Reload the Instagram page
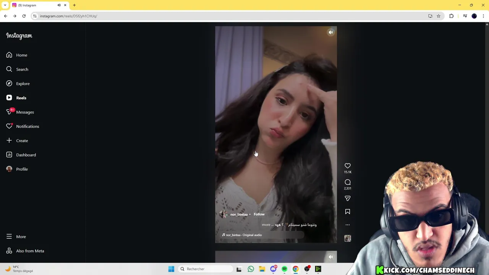The height and width of the screenshot is (275, 489). click(24, 16)
